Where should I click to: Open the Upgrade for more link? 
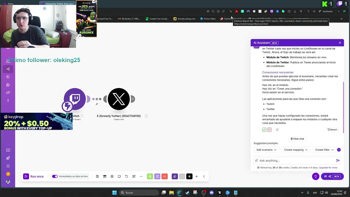(x=328, y=168)
